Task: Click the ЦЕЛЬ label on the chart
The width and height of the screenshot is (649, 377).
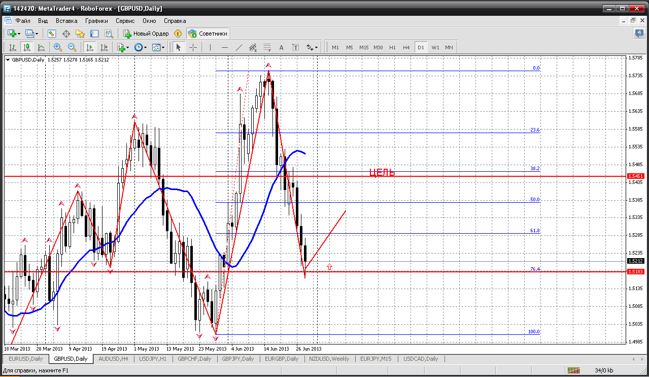Action: point(382,173)
